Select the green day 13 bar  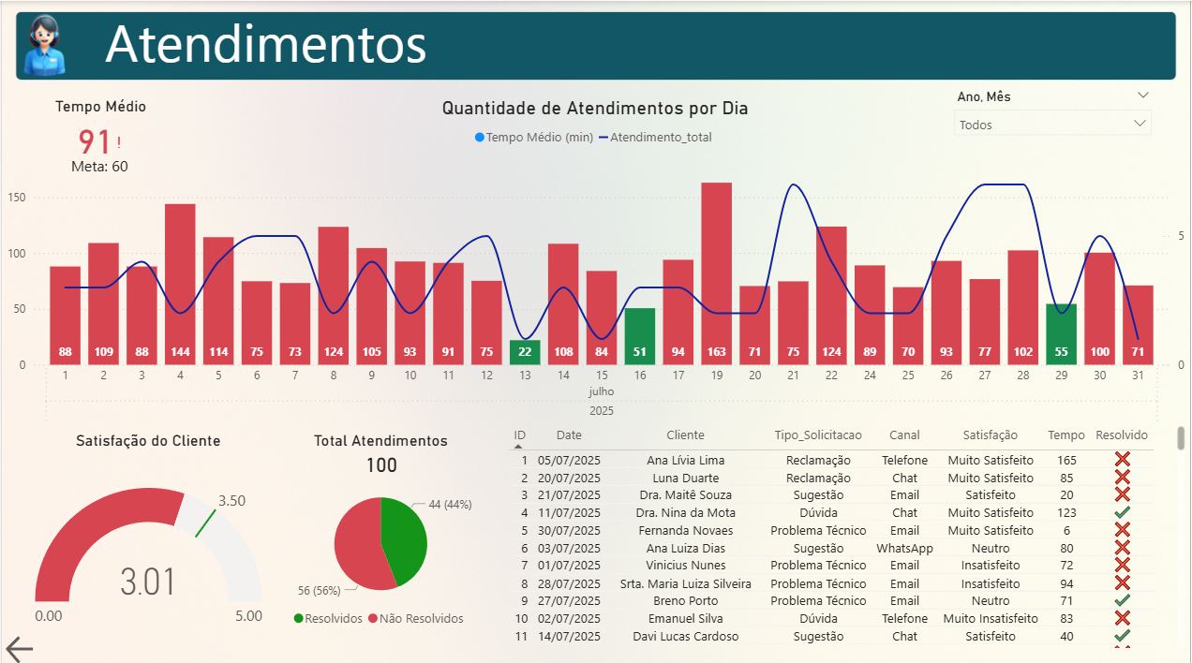point(525,352)
